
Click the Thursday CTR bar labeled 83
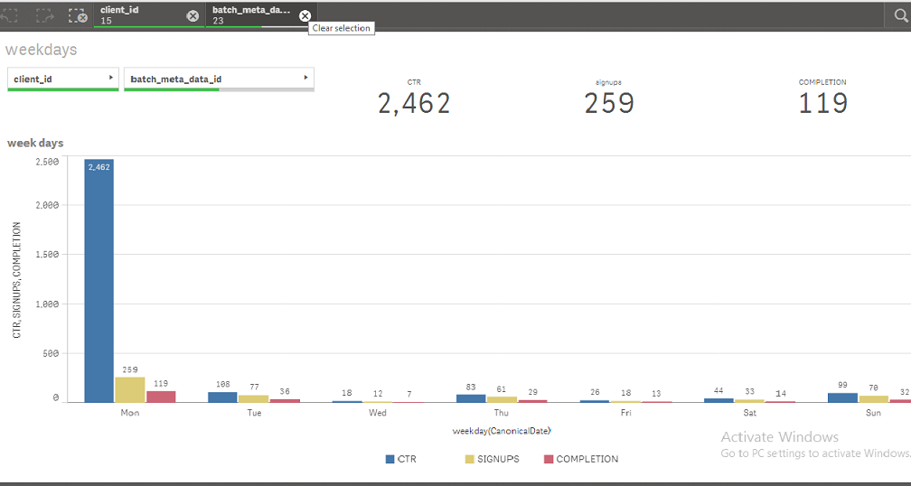[471, 398]
